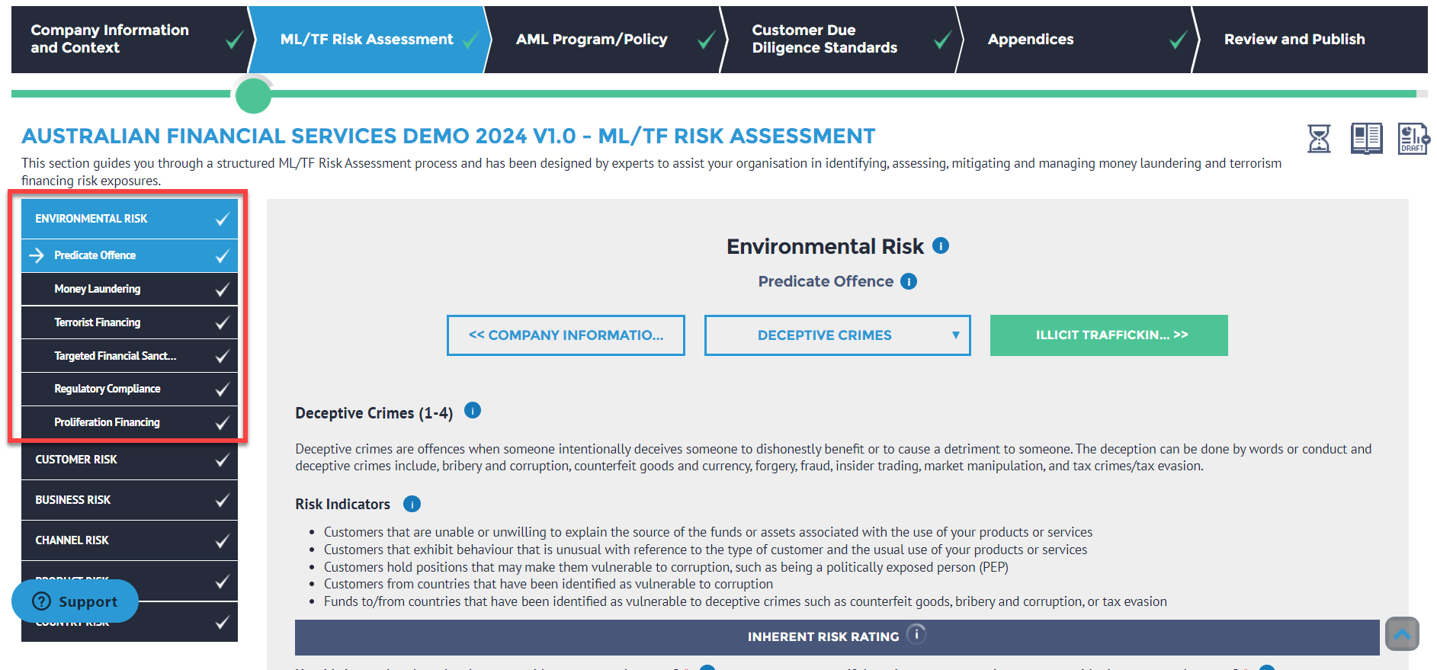Show info for Environmental Risk heading
The image size is (1437, 670).
tap(941, 245)
